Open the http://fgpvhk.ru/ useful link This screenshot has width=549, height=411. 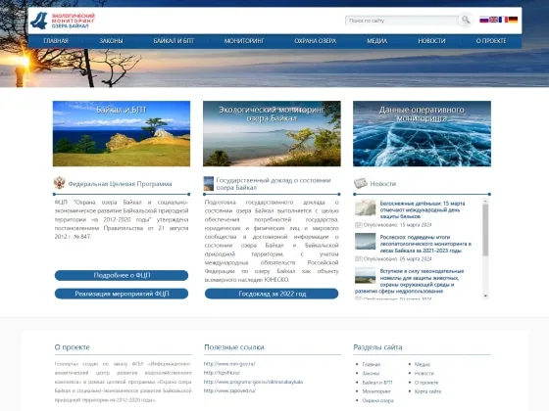click(x=222, y=373)
